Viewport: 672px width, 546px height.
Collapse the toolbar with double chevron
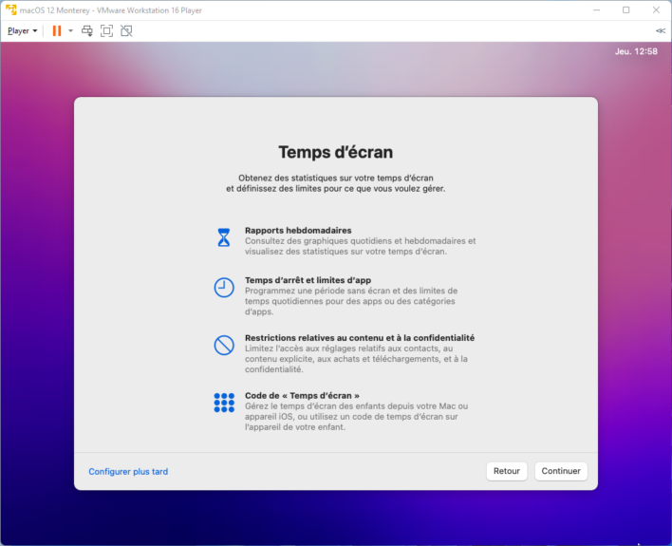point(660,30)
